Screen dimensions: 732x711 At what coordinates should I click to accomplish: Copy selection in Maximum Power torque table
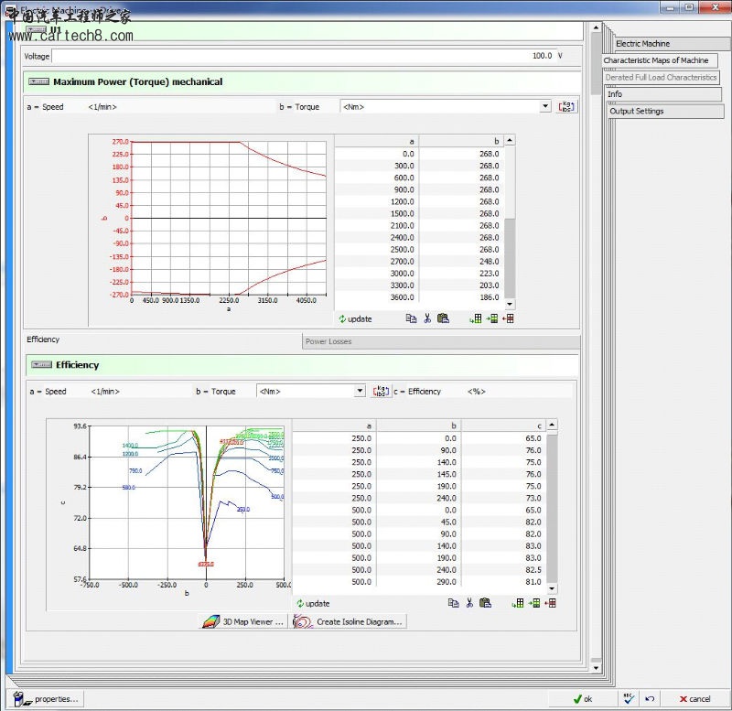tap(411, 318)
